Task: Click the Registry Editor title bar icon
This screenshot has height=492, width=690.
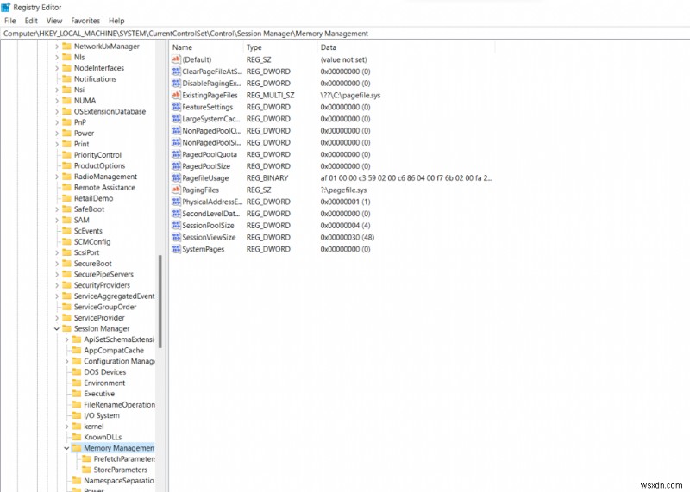Action: [x=6, y=7]
